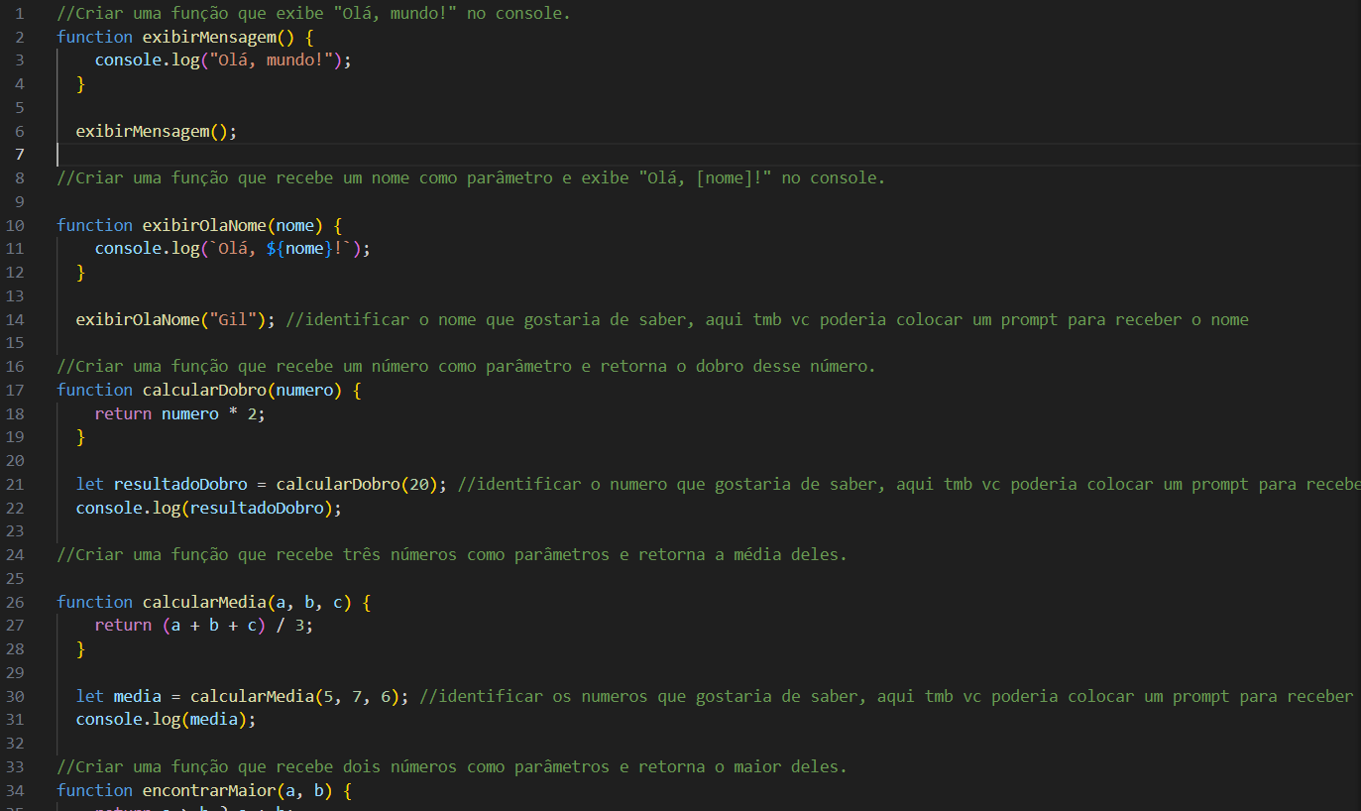Click the resultadoDobro variable on line 21

[x=180, y=484]
